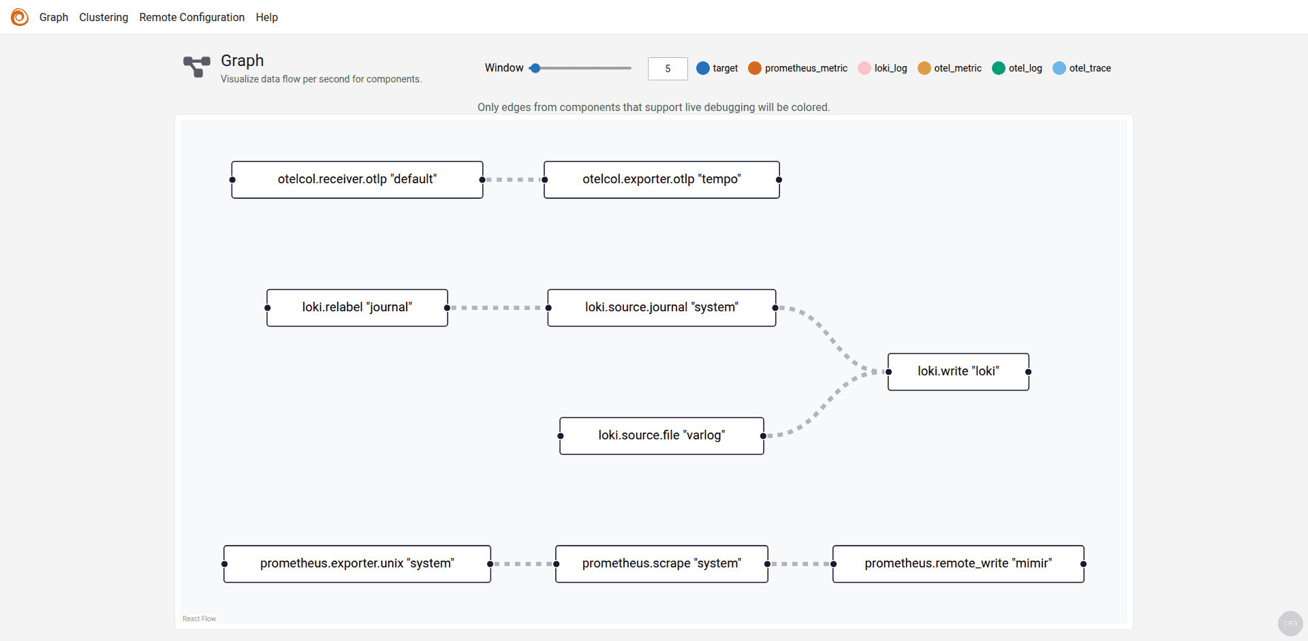
Task: Click the orange prometheus_metric legend dot
Action: [x=754, y=68]
